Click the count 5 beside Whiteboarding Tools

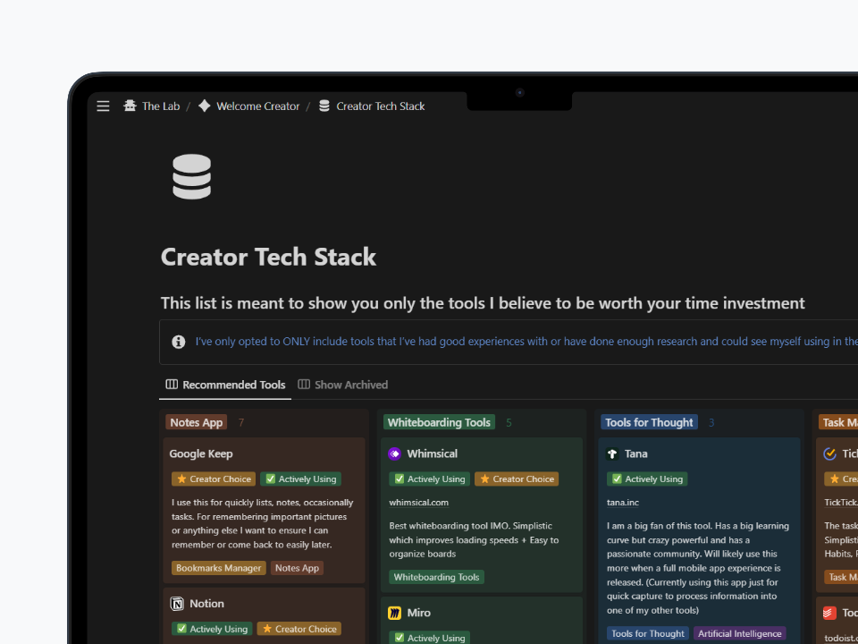point(509,423)
